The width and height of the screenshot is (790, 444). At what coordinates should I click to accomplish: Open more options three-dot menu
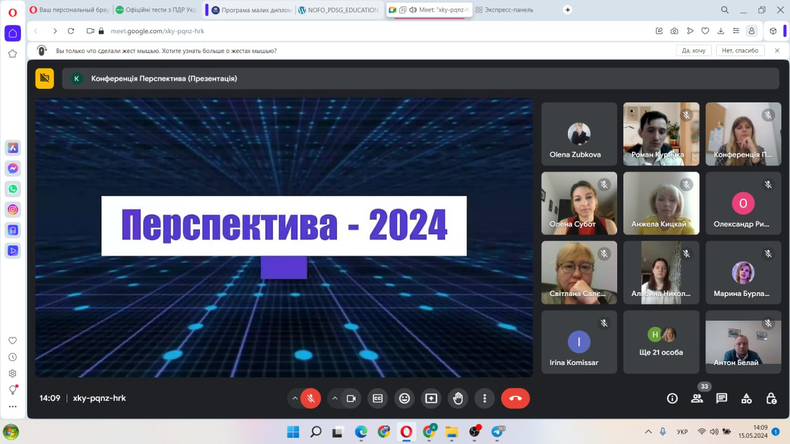click(484, 398)
